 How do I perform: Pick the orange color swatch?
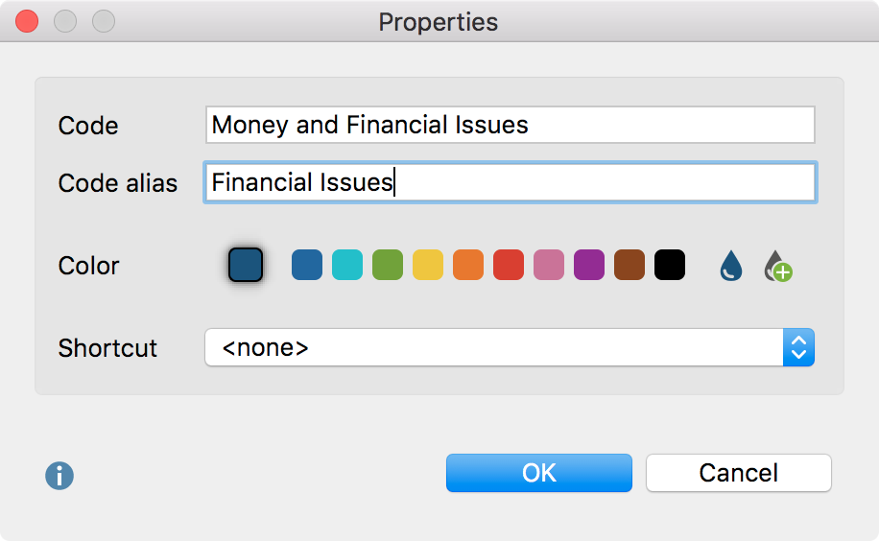468,265
